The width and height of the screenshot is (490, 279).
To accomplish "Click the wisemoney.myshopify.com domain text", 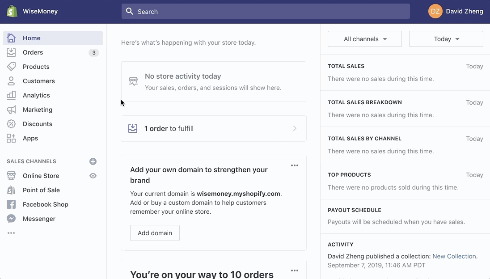I will click(238, 194).
